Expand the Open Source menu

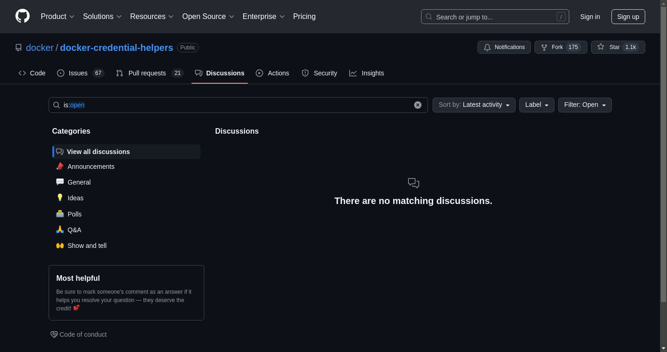click(x=208, y=17)
